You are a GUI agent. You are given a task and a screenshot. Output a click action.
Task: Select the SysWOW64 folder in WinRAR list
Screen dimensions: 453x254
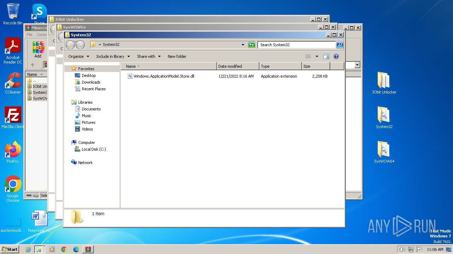(x=37, y=98)
